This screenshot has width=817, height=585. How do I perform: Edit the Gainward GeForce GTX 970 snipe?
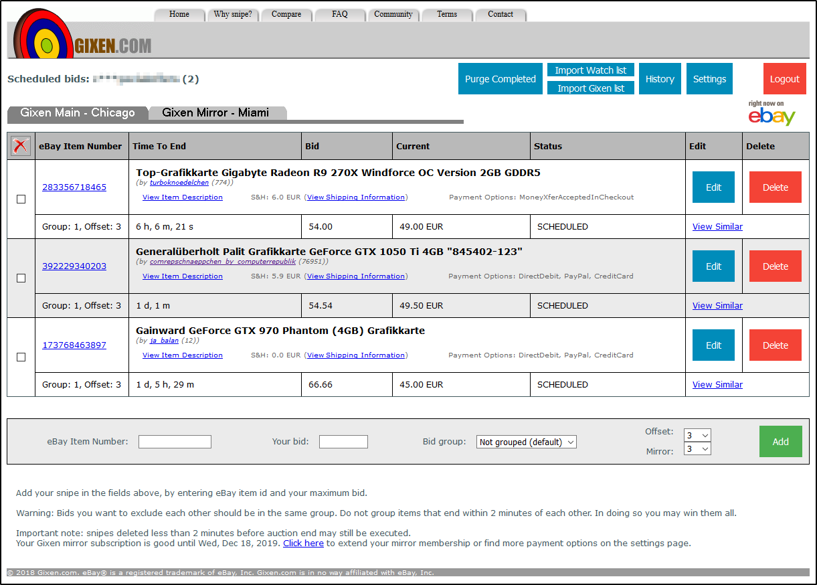tap(713, 345)
